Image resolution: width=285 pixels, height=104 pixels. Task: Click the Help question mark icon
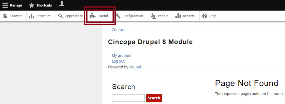205,16
